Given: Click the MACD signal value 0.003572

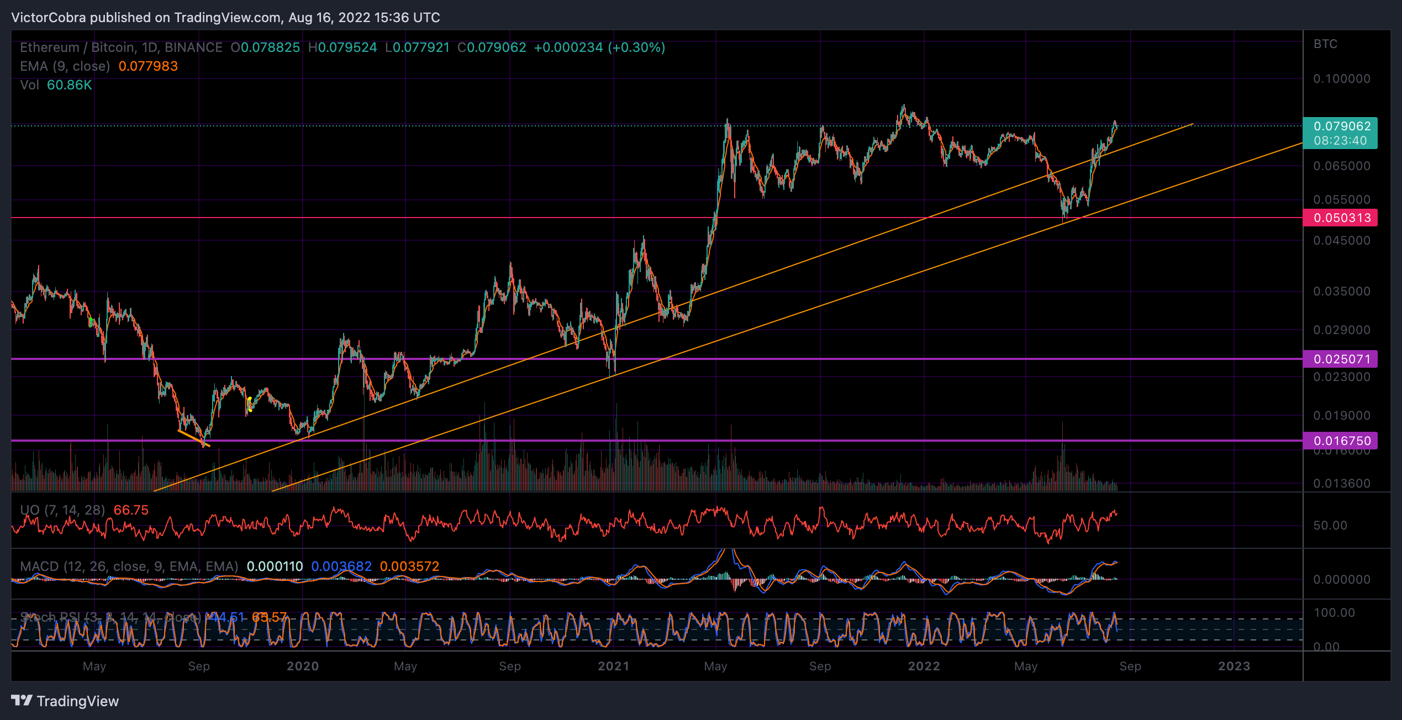Looking at the screenshot, I should (x=409, y=567).
